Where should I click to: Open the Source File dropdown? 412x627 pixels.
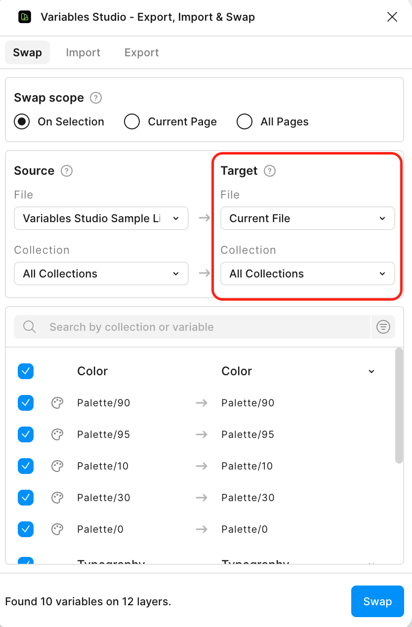[x=101, y=218]
